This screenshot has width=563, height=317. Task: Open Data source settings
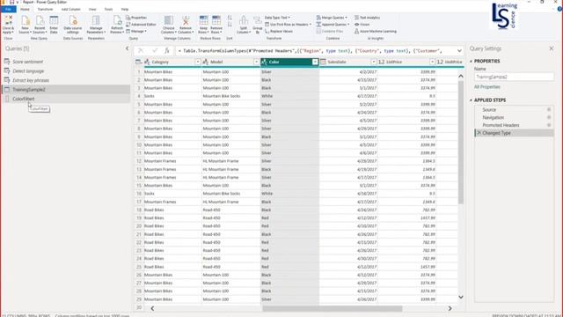click(73, 25)
